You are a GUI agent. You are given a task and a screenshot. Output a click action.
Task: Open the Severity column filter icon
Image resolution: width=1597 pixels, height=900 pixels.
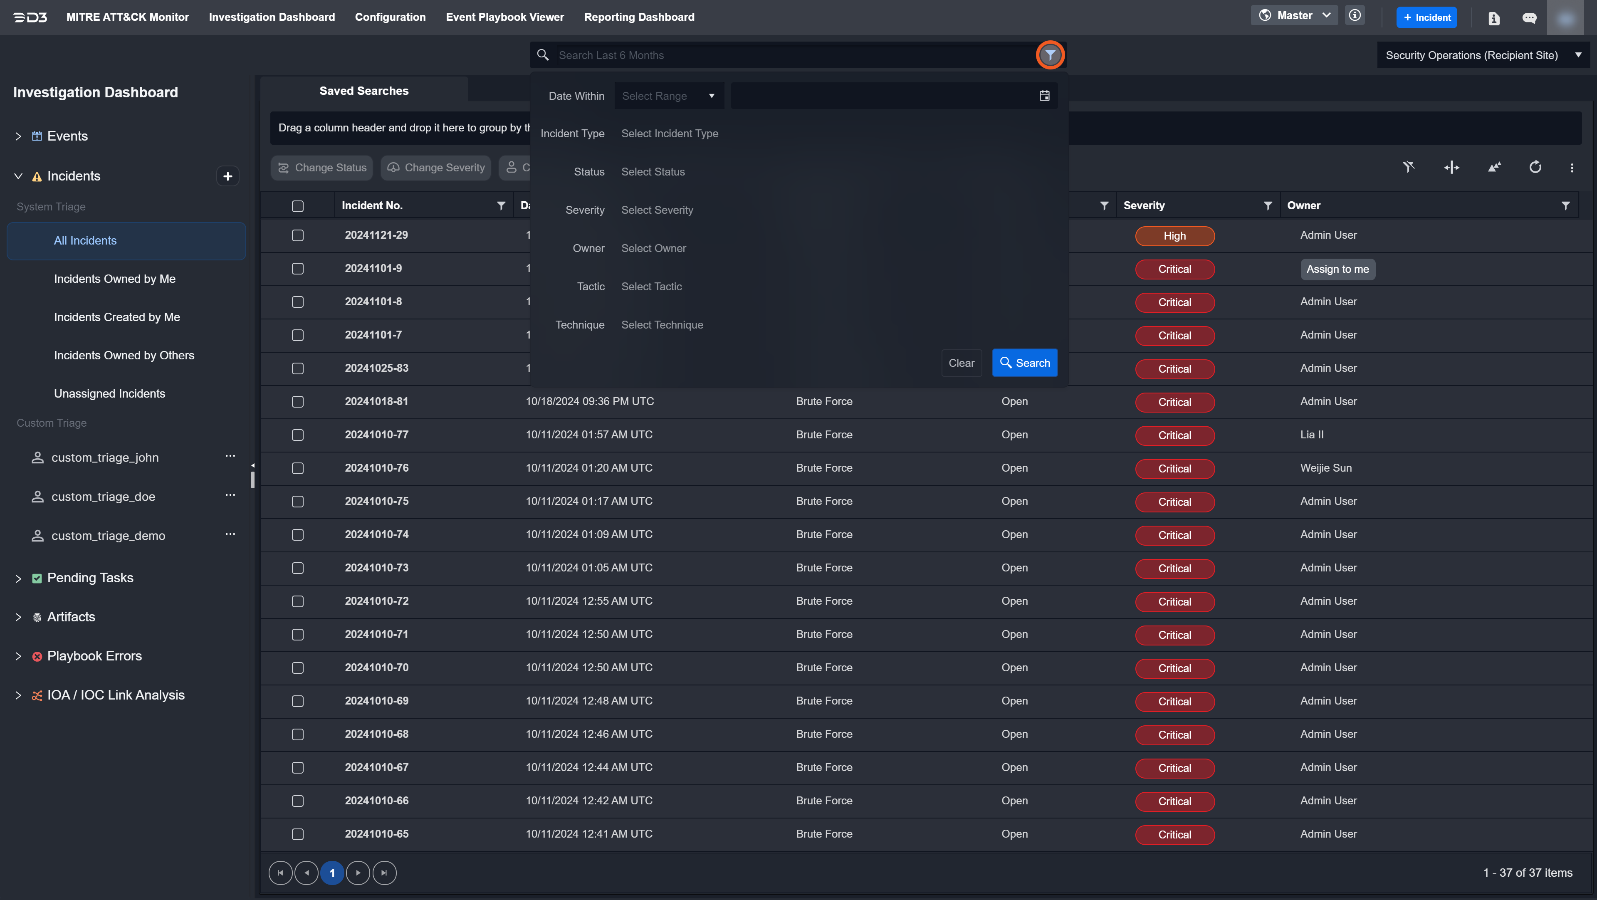(1267, 206)
